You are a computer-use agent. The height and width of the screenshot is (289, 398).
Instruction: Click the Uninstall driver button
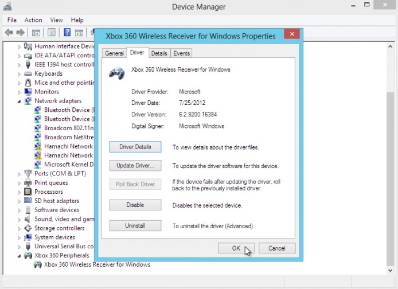(x=135, y=225)
